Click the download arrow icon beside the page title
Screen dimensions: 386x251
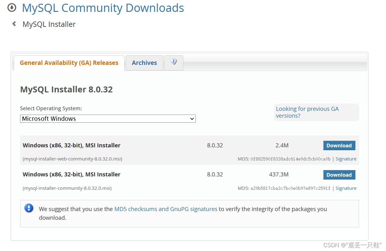[12, 7]
